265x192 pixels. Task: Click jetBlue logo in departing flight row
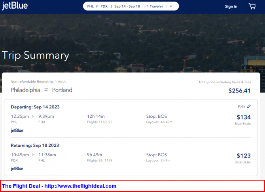(17, 131)
